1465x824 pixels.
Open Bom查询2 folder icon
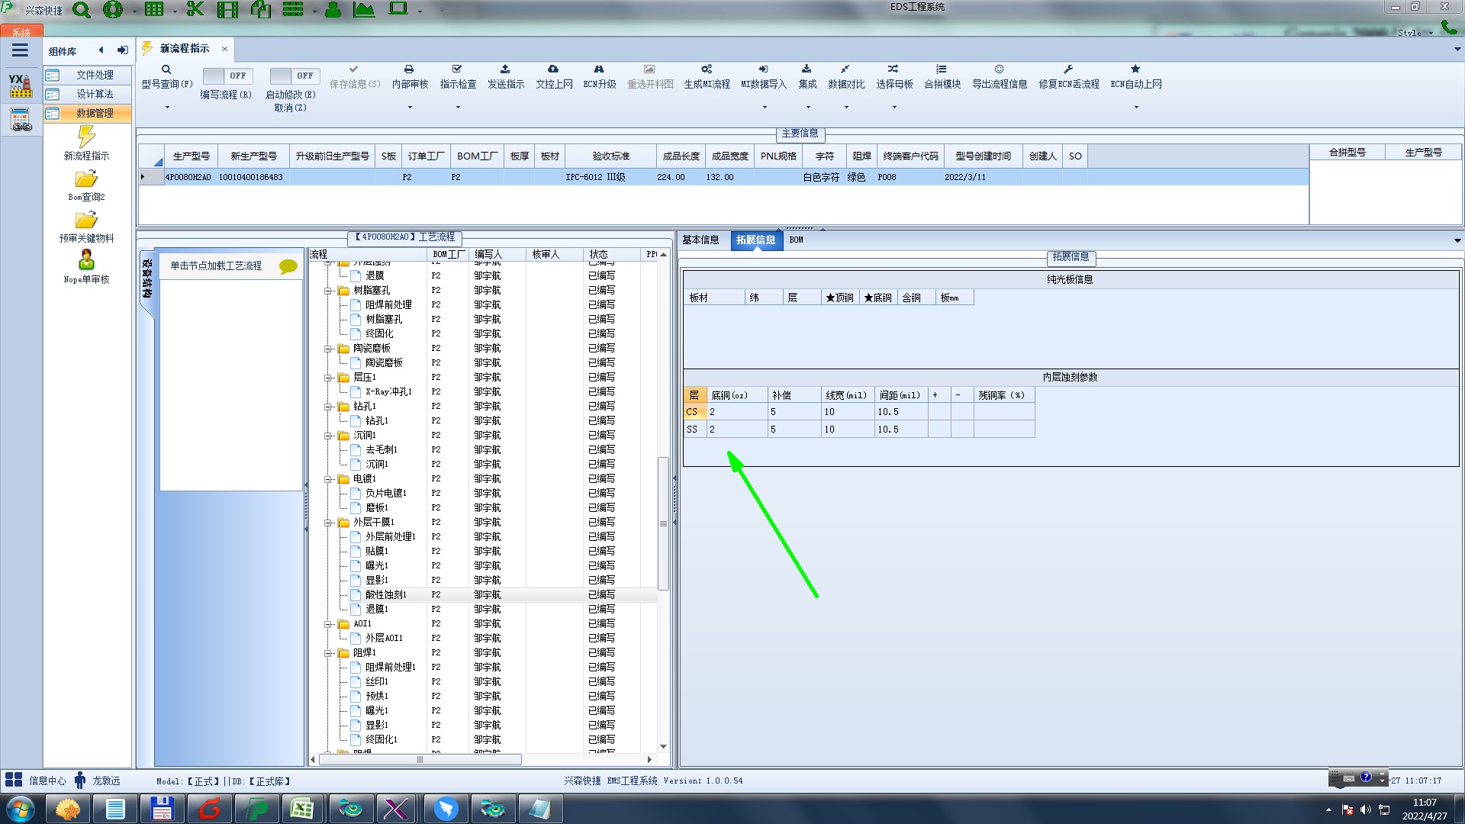86,179
